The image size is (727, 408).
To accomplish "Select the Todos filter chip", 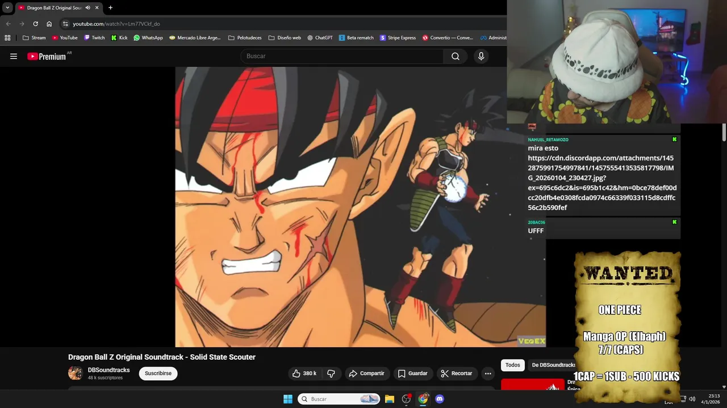I will (x=513, y=365).
